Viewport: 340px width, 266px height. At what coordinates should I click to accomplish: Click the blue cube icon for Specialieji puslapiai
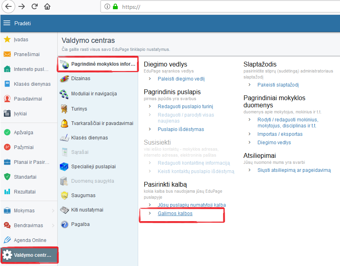click(64, 167)
